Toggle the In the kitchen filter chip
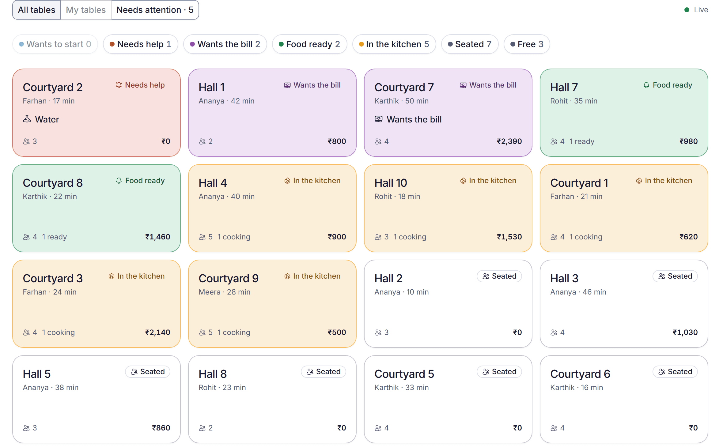The image size is (723, 447). (x=394, y=44)
